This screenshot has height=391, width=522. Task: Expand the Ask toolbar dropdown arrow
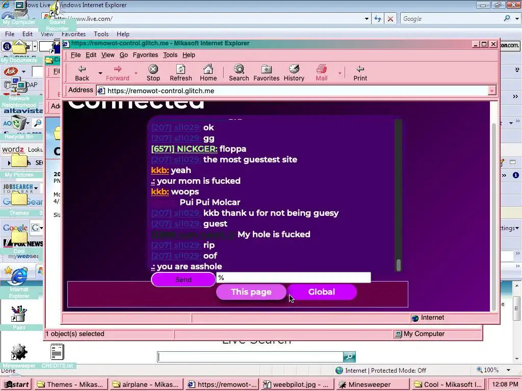[x=23, y=71]
